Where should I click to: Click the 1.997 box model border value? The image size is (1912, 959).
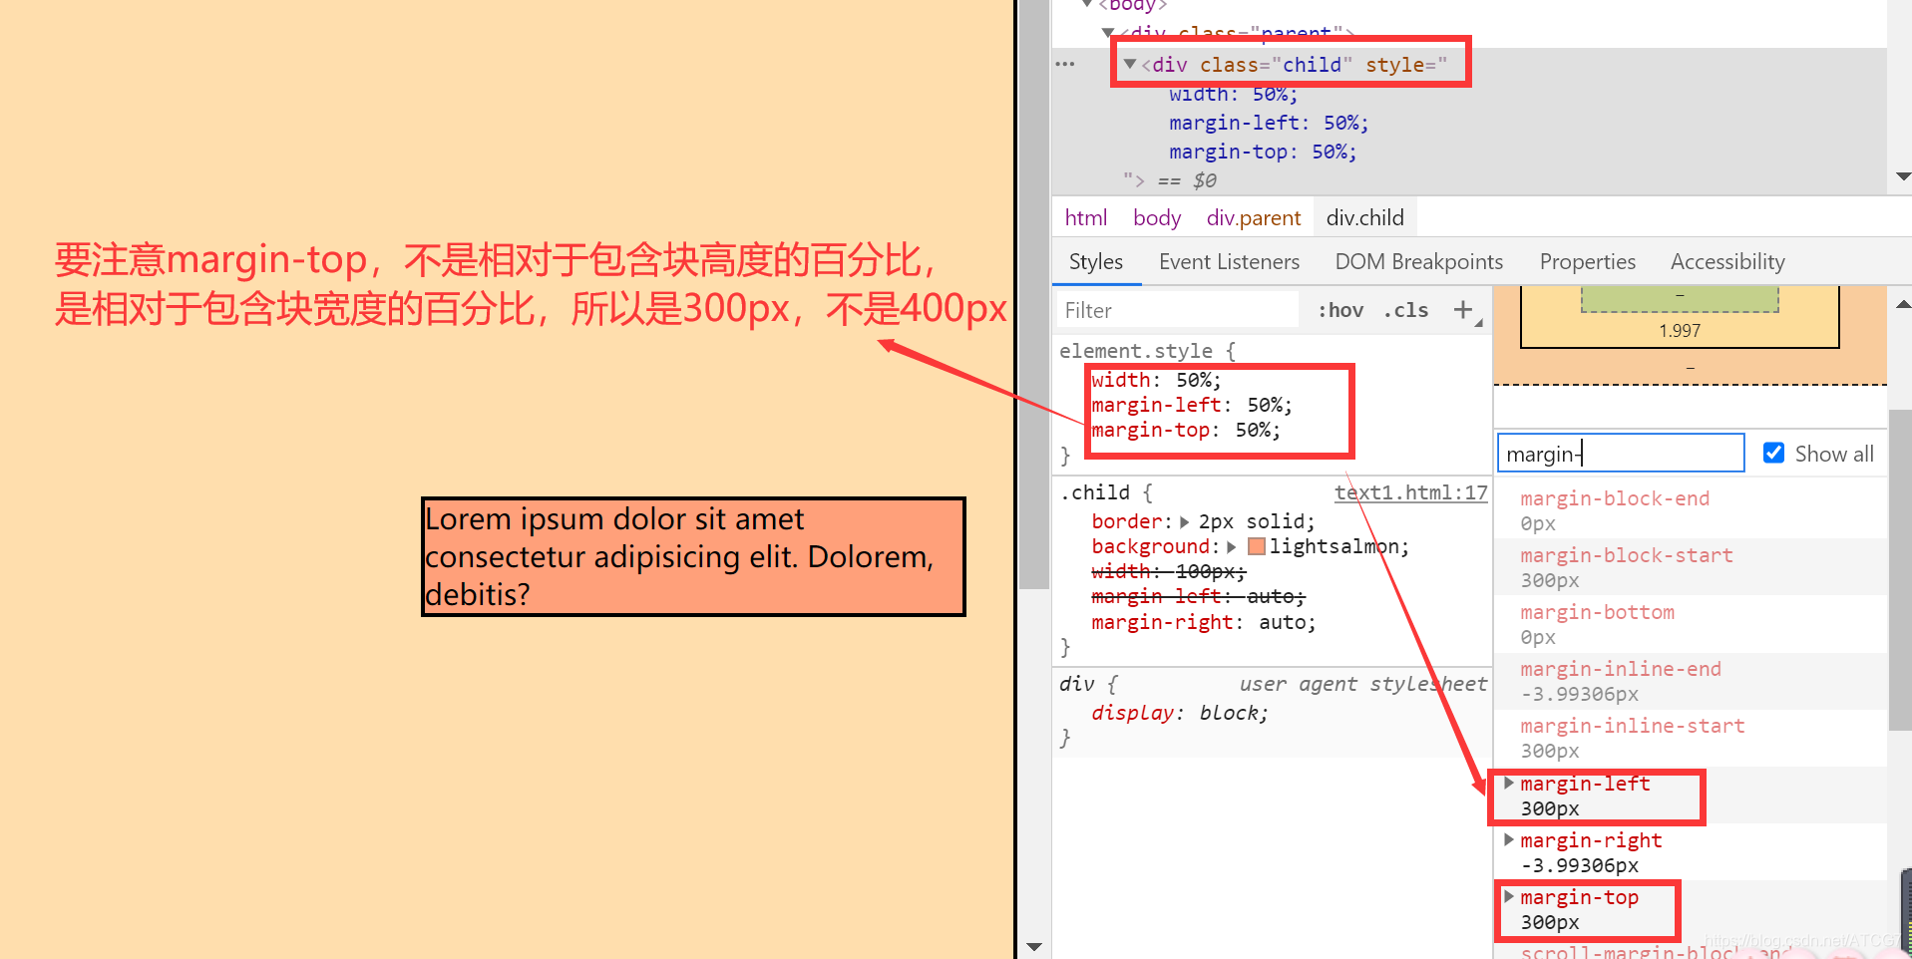point(1680,331)
